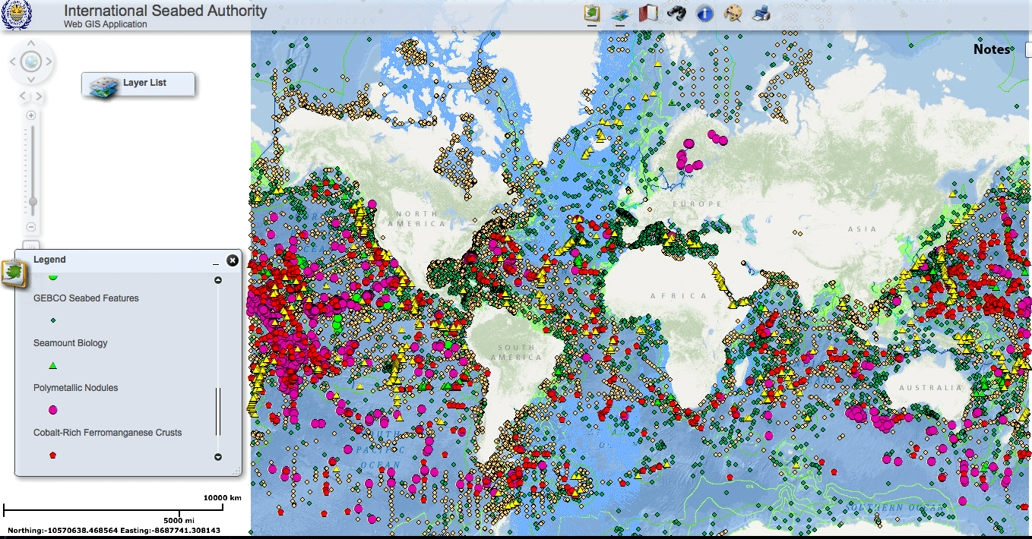Click the AUSTRALIA map label

click(x=930, y=387)
